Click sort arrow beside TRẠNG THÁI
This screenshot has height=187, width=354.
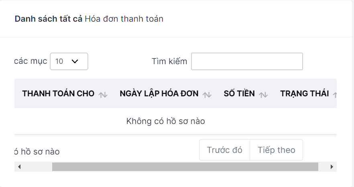click(x=335, y=95)
